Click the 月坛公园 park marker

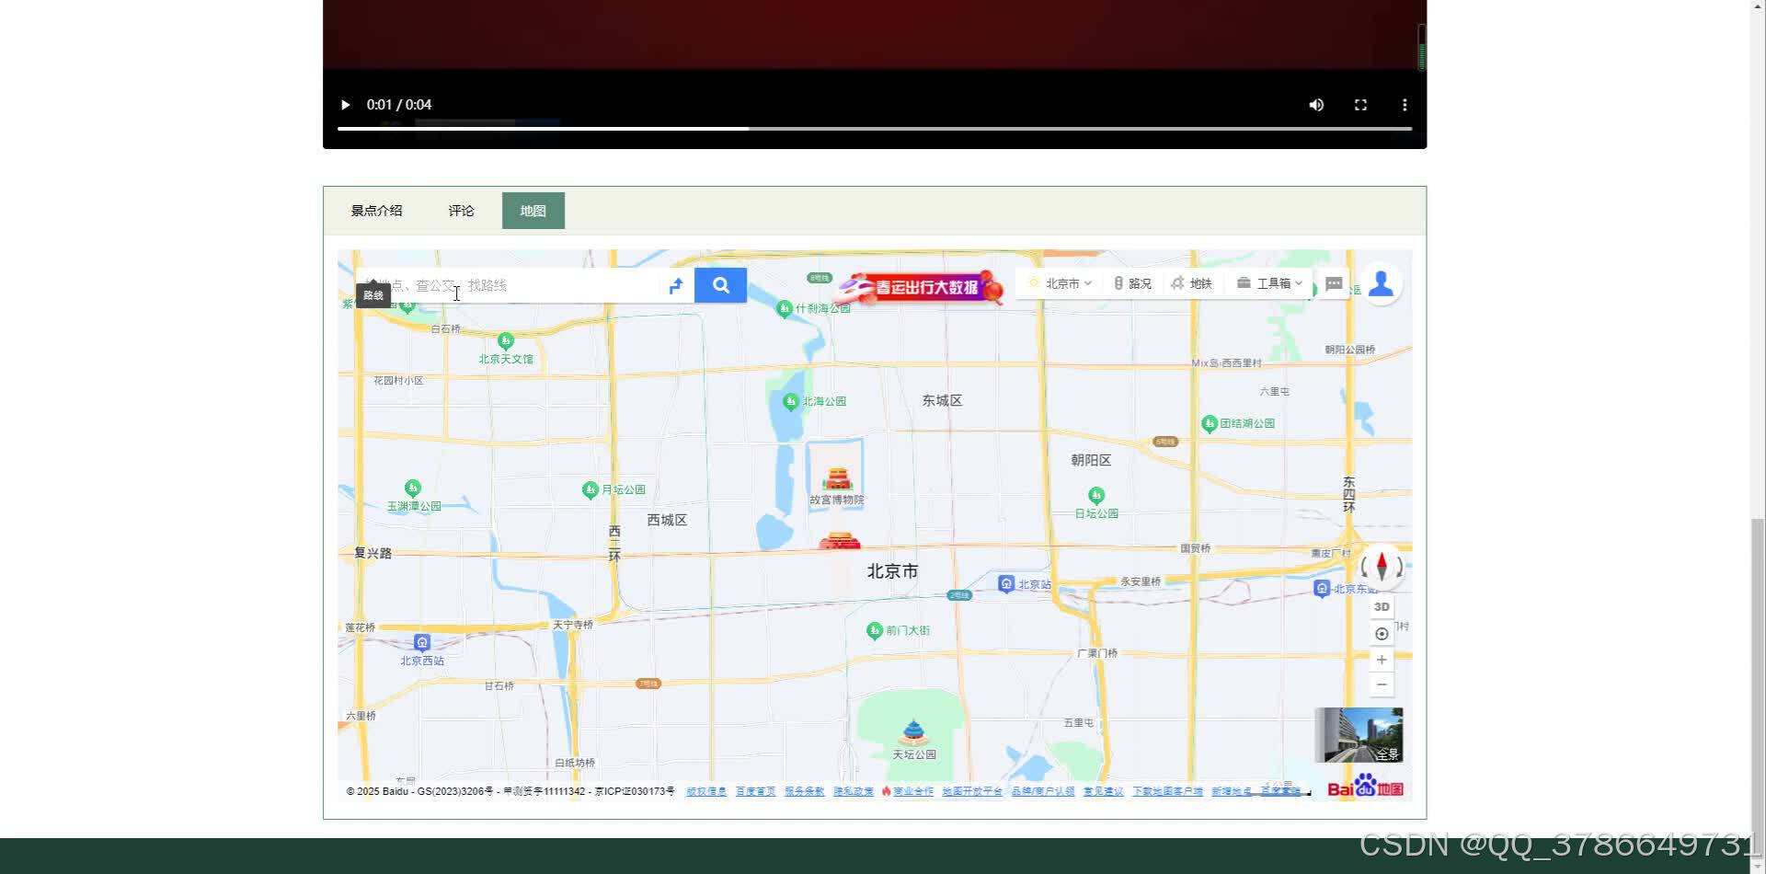[591, 490]
